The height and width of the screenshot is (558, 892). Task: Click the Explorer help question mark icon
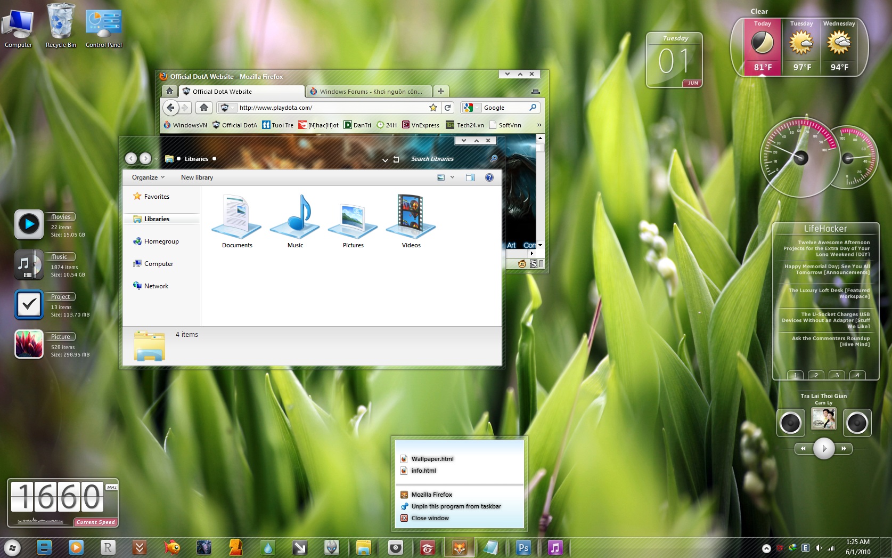tap(489, 177)
